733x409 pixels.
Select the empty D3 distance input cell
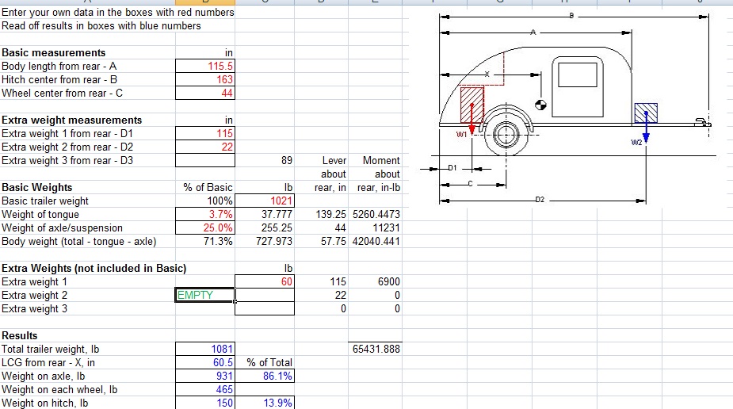pos(205,160)
